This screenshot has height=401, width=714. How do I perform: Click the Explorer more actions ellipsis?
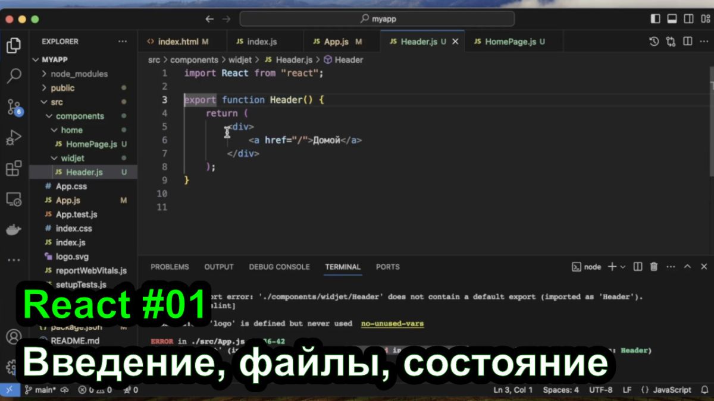(123, 42)
